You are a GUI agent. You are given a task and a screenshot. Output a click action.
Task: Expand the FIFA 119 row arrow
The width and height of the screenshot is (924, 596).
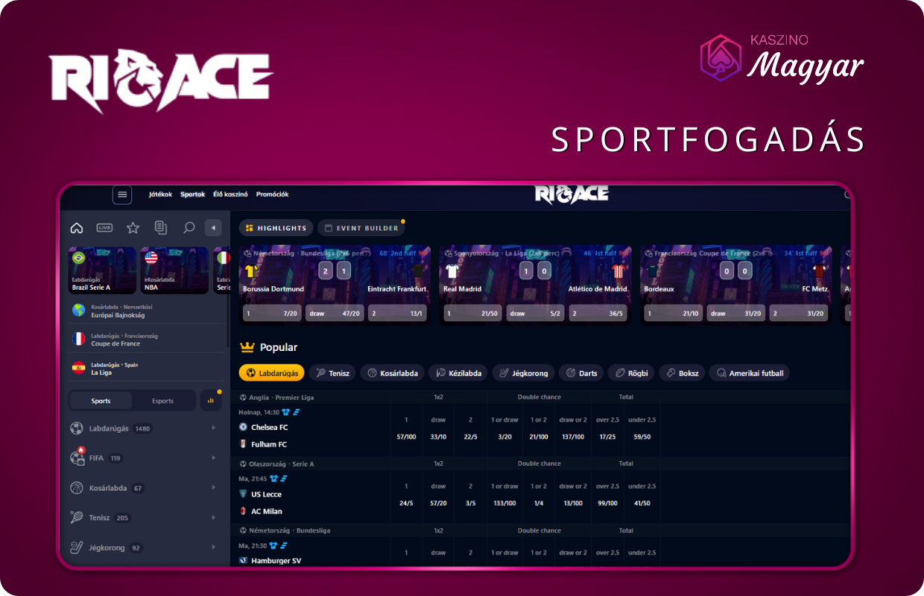[x=214, y=458]
